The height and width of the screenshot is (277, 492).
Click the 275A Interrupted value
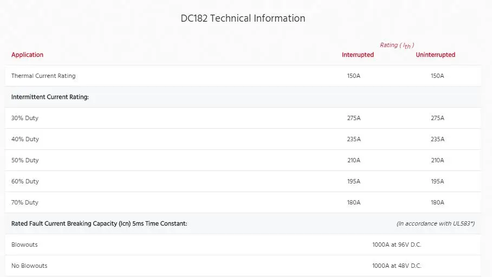[x=354, y=118]
